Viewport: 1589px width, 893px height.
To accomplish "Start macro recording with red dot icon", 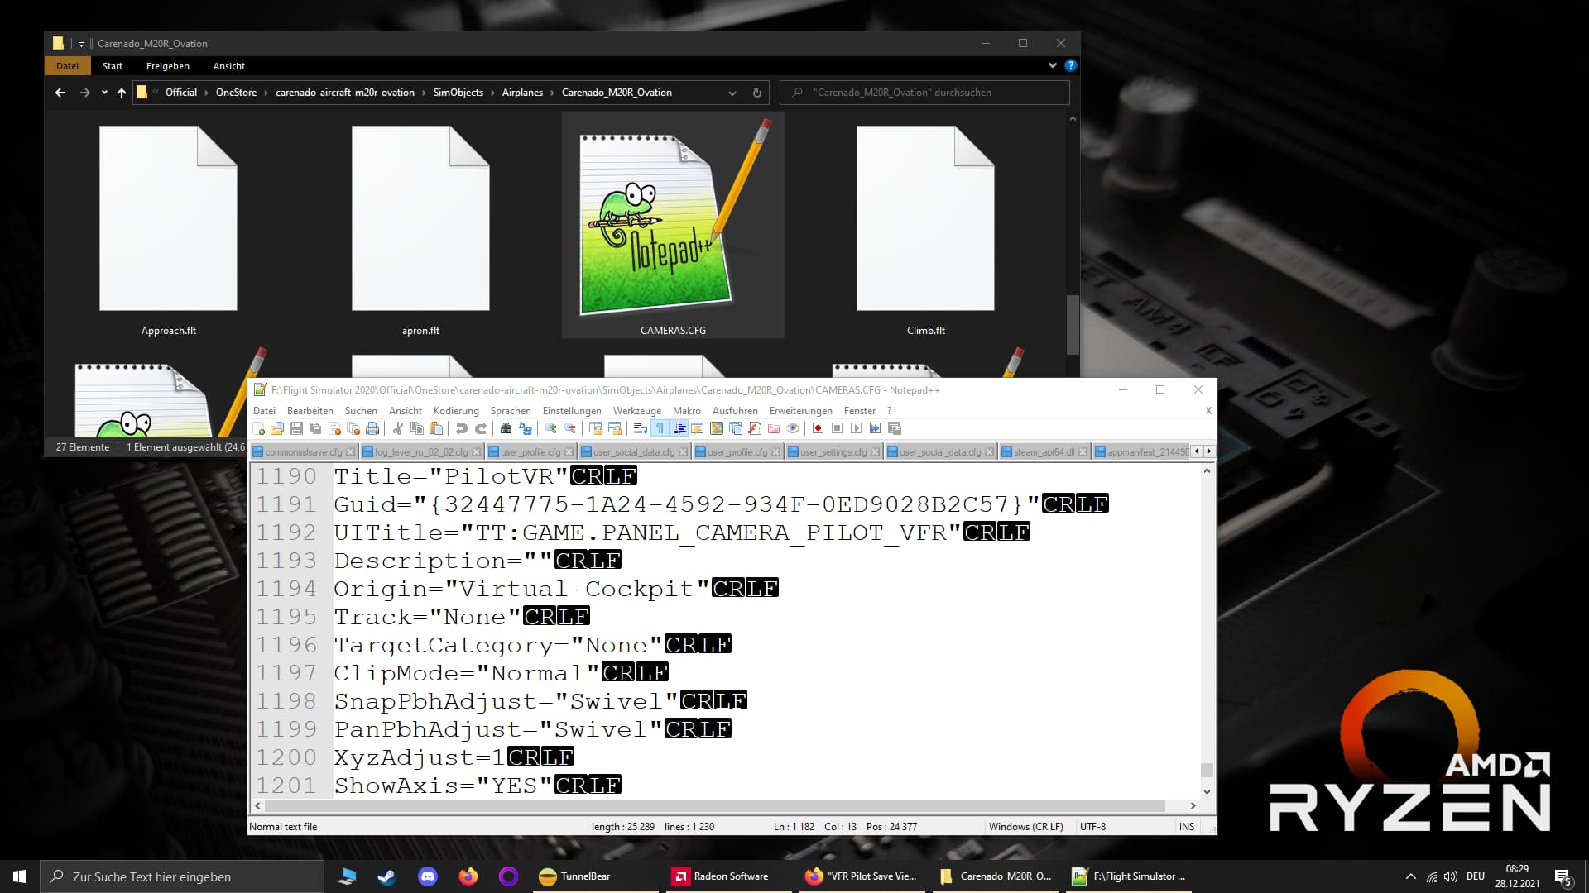I will 818,428.
